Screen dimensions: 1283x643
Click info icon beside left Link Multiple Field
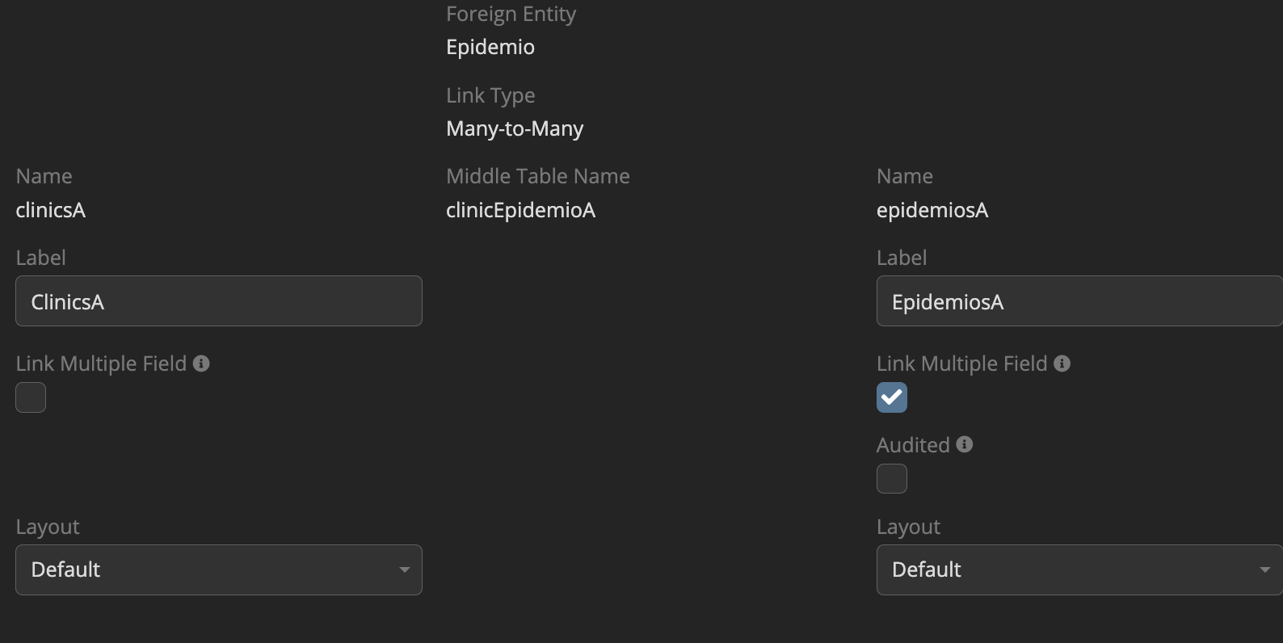[x=201, y=364]
